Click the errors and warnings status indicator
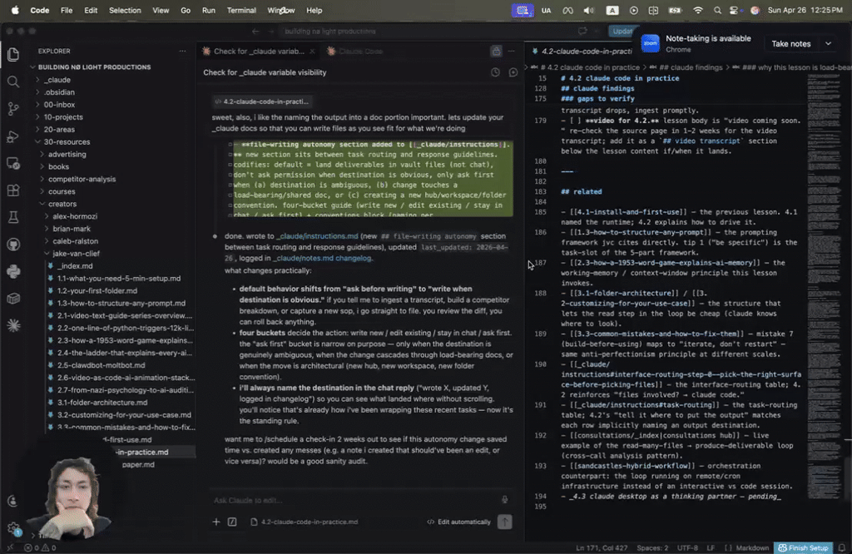Screen dimensions: 852x554 click(x=40, y=547)
